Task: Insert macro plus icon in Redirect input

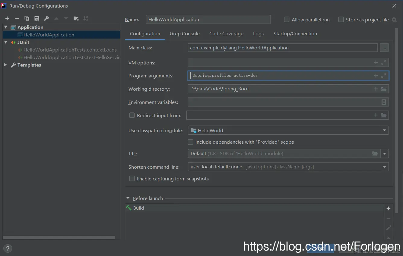Action: [376, 115]
